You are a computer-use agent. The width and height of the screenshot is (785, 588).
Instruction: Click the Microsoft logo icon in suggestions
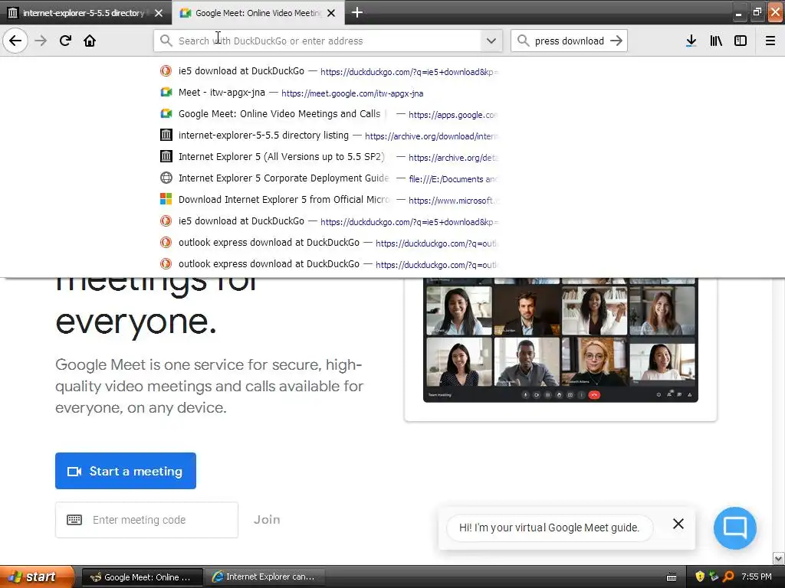click(166, 199)
